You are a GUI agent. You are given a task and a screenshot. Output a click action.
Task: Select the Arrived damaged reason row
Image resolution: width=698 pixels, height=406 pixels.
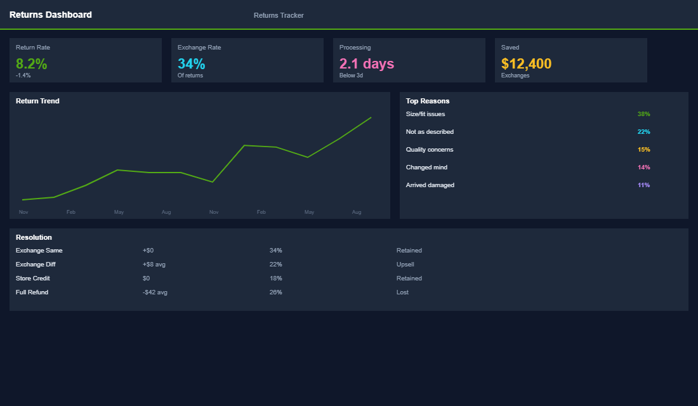(429, 185)
